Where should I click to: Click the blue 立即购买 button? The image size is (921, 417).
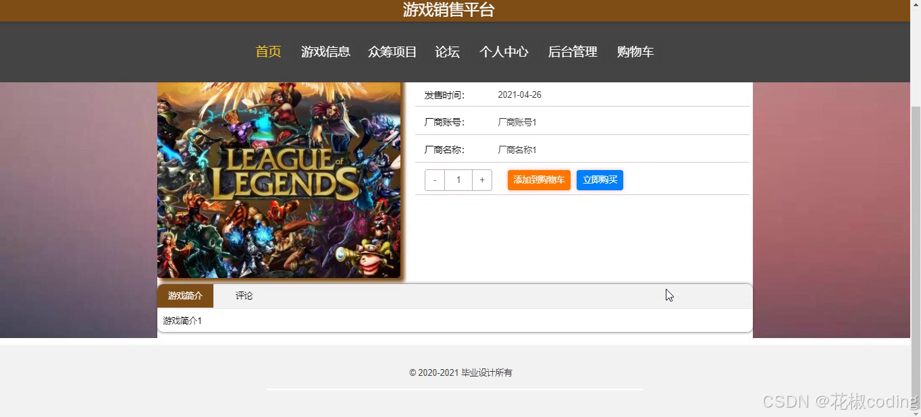tap(599, 179)
